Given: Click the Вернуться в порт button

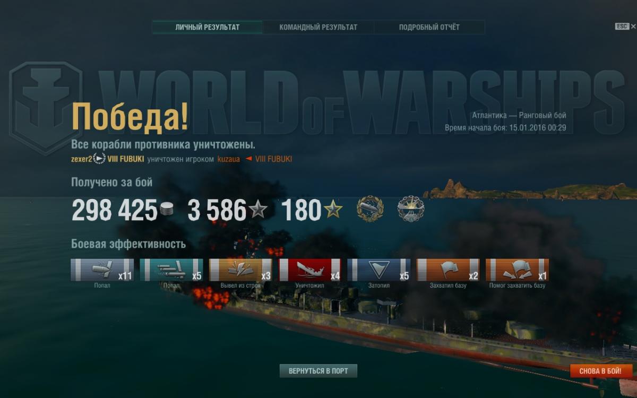Looking at the screenshot, I should (318, 371).
